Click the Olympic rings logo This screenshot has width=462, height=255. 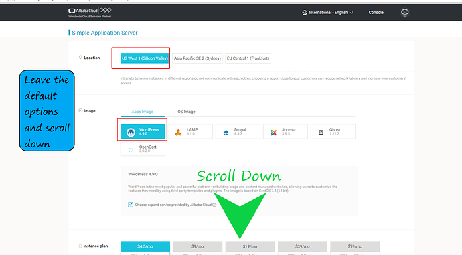pyautogui.click(x=106, y=11)
